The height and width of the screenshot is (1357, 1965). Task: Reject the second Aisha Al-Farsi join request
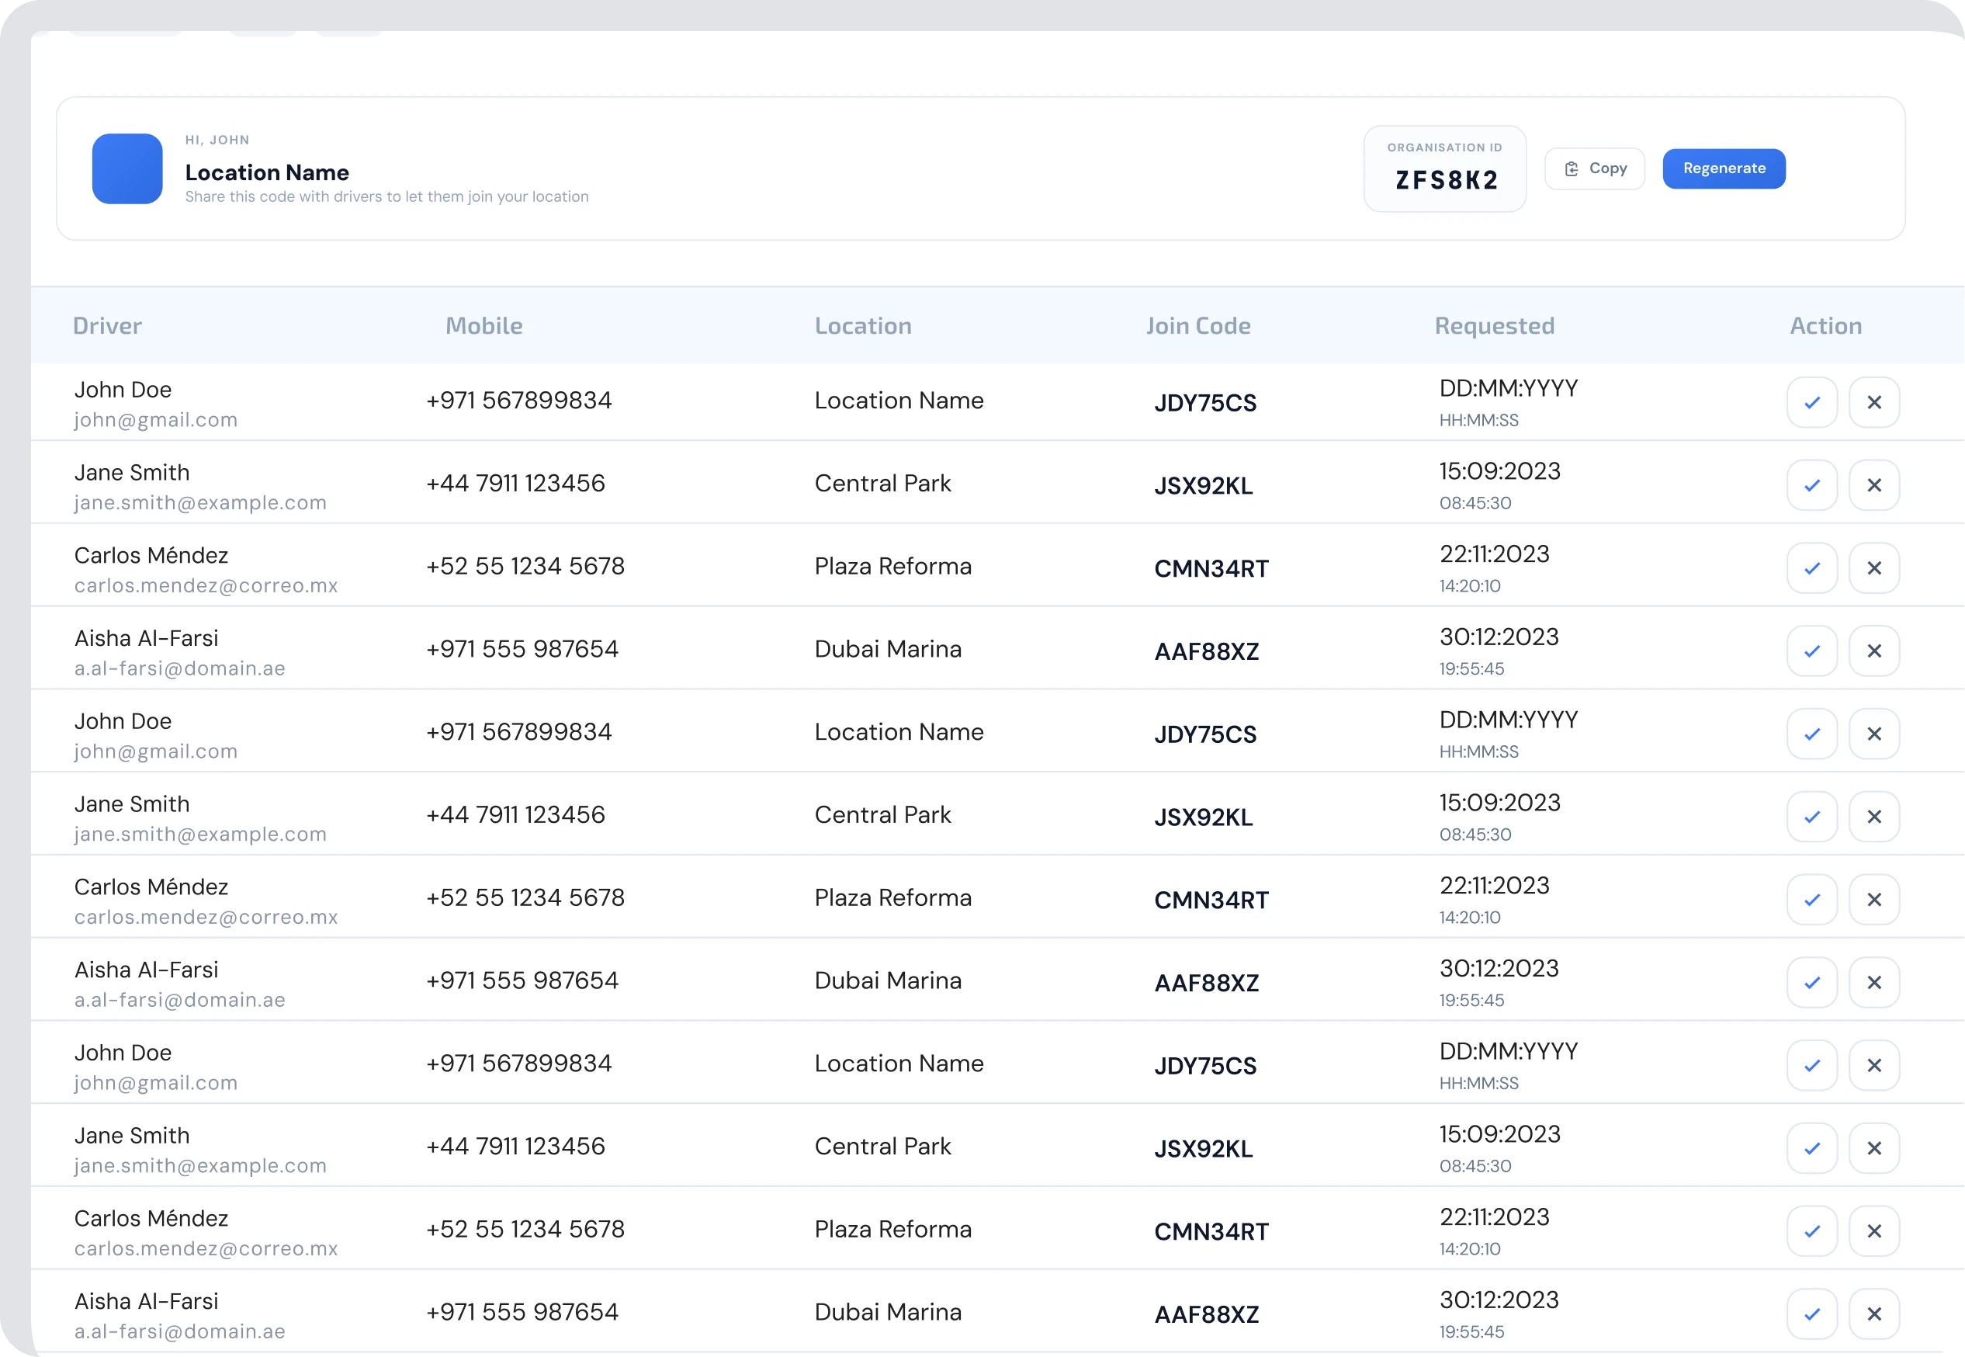1874,983
